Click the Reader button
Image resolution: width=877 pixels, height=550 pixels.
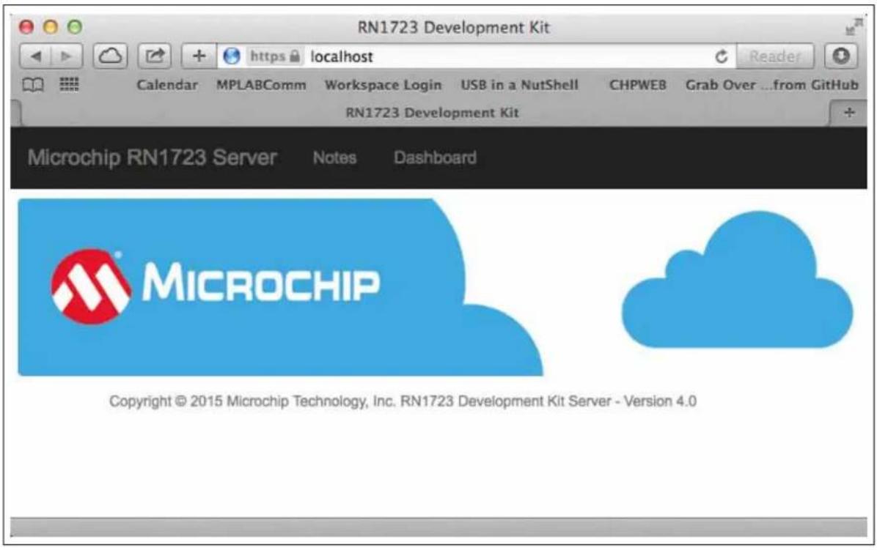(774, 56)
